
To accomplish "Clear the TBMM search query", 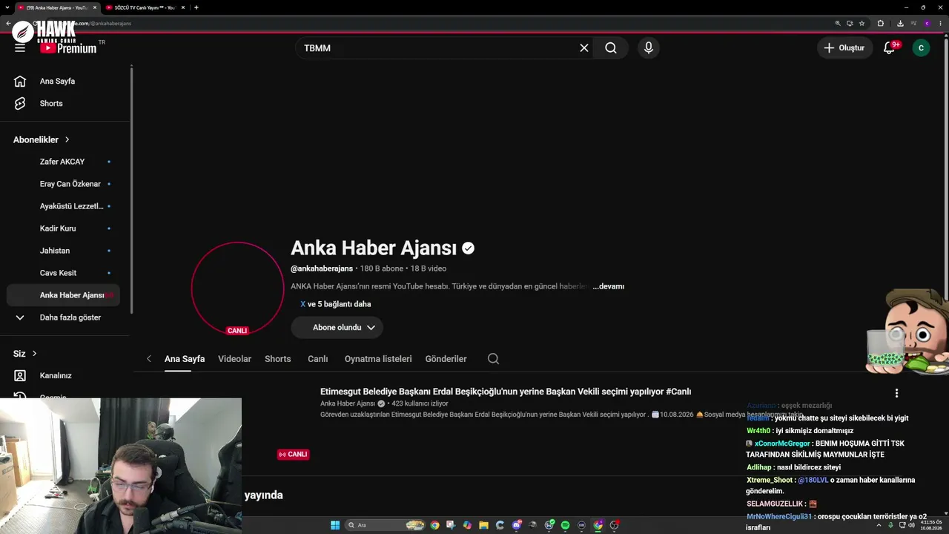I will (x=584, y=47).
